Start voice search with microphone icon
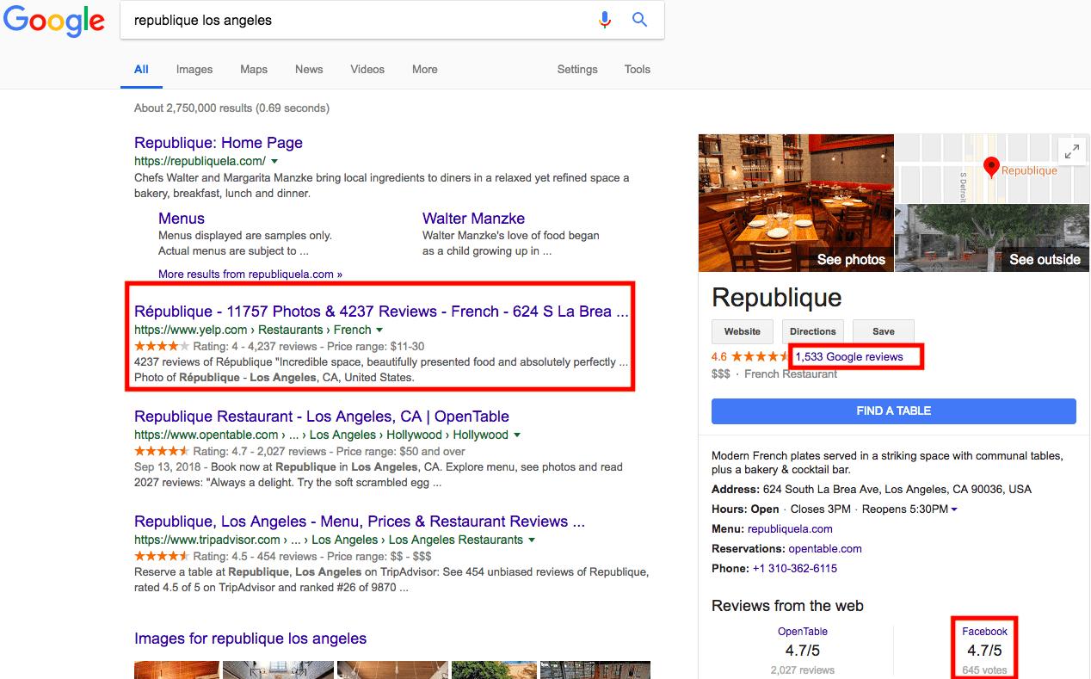1091x679 pixels. point(606,20)
